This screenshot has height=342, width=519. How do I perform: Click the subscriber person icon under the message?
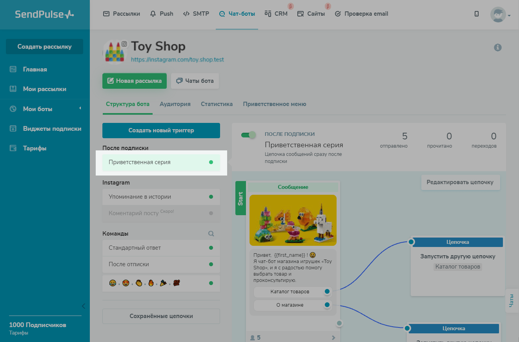(x=253, y=337)
